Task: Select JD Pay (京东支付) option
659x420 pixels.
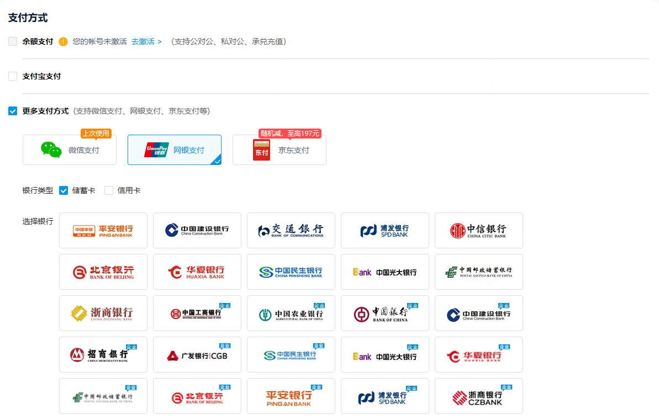Action: click(x=279, y=150)
